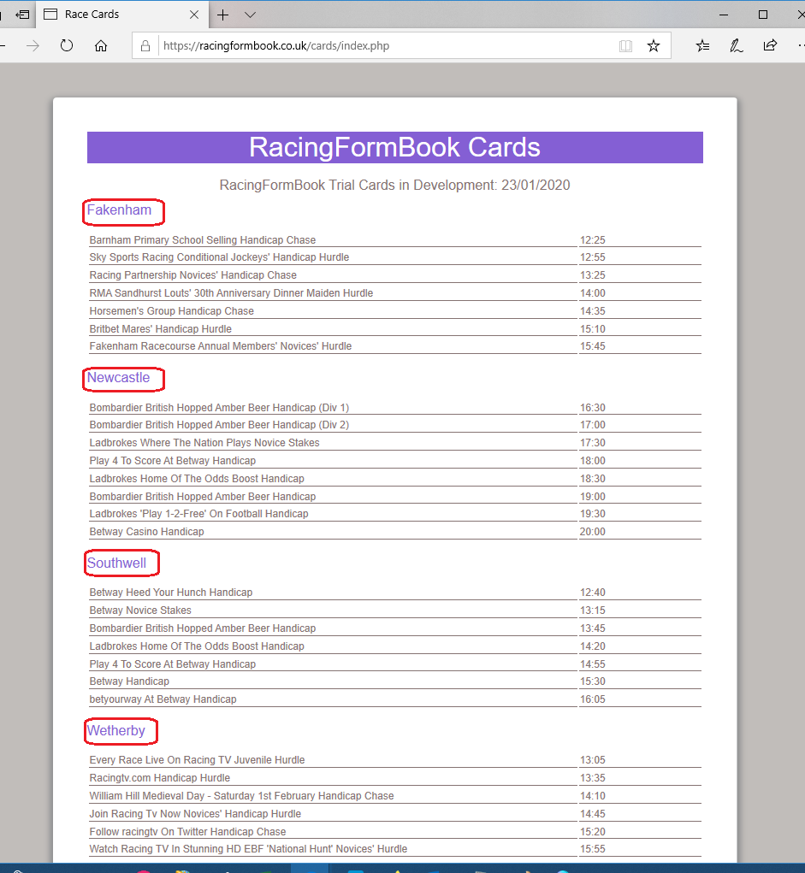Click the Forward navigation arrow

point(33,45)
